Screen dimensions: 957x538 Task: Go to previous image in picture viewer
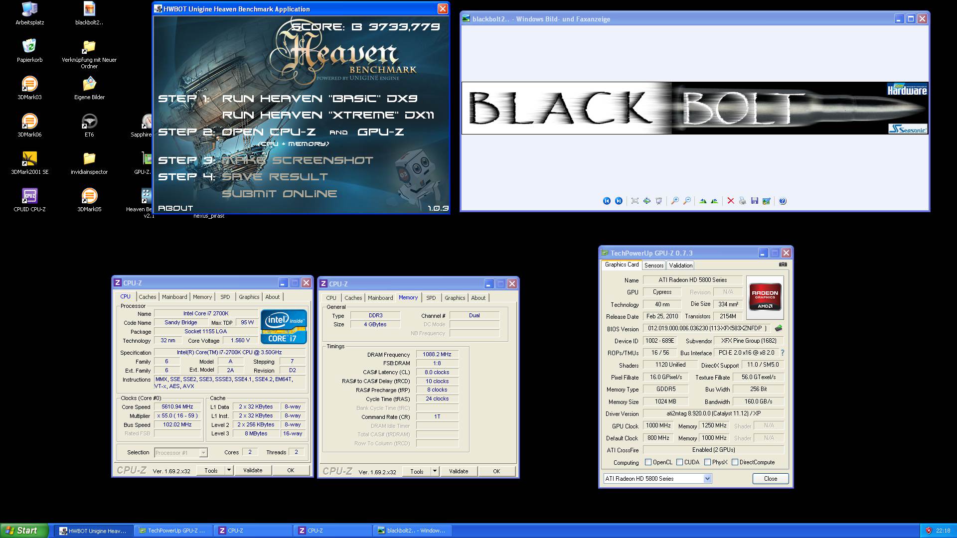tap(607, 201)
